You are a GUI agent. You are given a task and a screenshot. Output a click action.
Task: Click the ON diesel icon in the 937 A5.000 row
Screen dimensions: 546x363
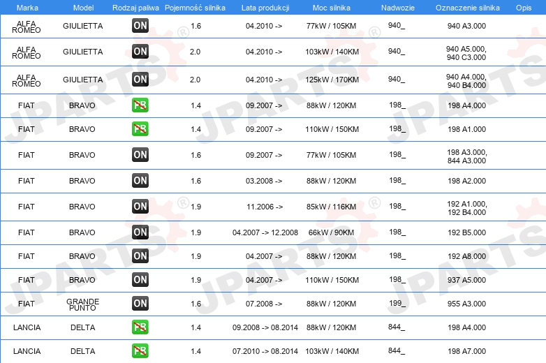point(140,279)
